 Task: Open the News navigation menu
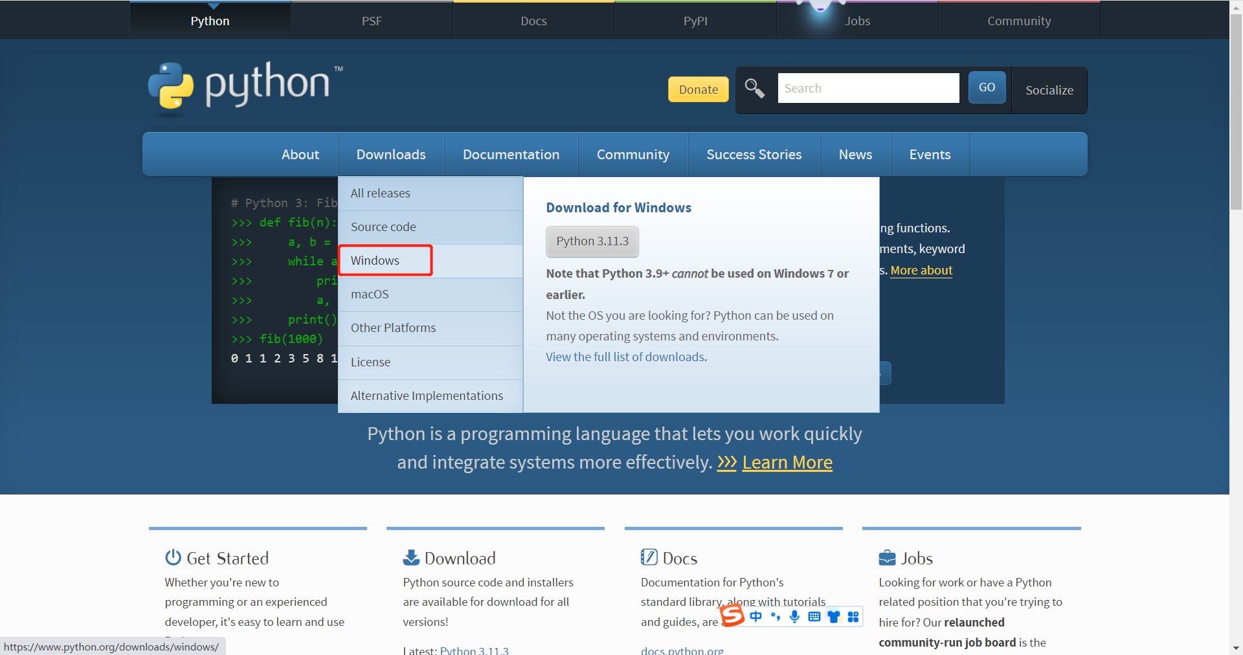856,154
